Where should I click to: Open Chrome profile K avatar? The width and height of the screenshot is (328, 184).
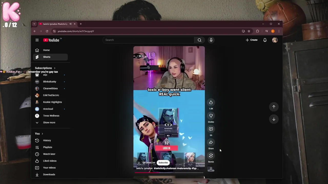(x=273, y=31)
